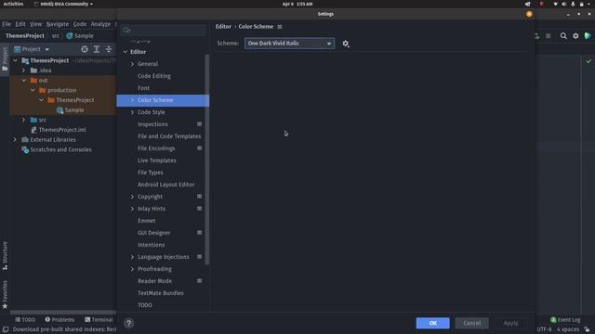Image resolution: width=595 pixels, height=334 pixels.
Task: Click the Collapse All icon in Project panel
Action: [x=109, y=49]
